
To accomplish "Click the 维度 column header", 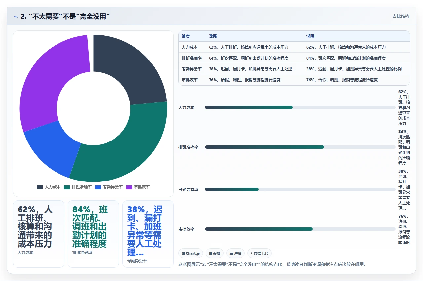I will point(186,36).
